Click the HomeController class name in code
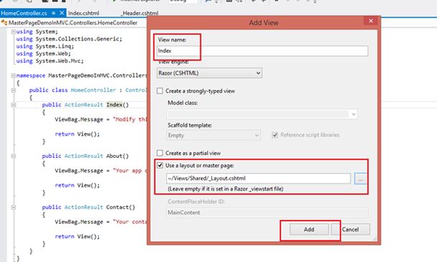Screen dimensions: 437x262 (x=93, y=90)
